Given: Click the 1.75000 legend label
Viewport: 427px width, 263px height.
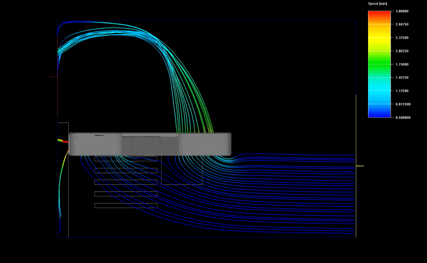Looking at the screenshot, I should coord(402,64).
